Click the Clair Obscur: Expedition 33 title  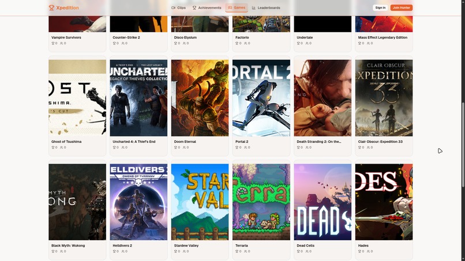380,142
